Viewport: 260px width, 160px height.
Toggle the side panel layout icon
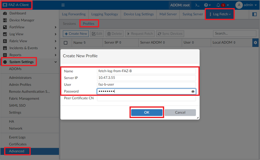255,14
